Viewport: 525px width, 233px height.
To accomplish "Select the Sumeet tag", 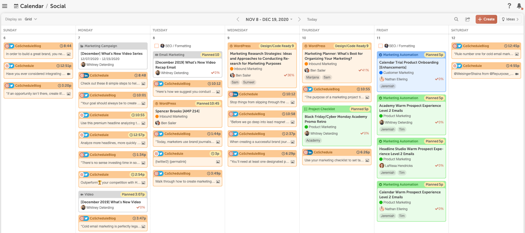I will 249,83.
